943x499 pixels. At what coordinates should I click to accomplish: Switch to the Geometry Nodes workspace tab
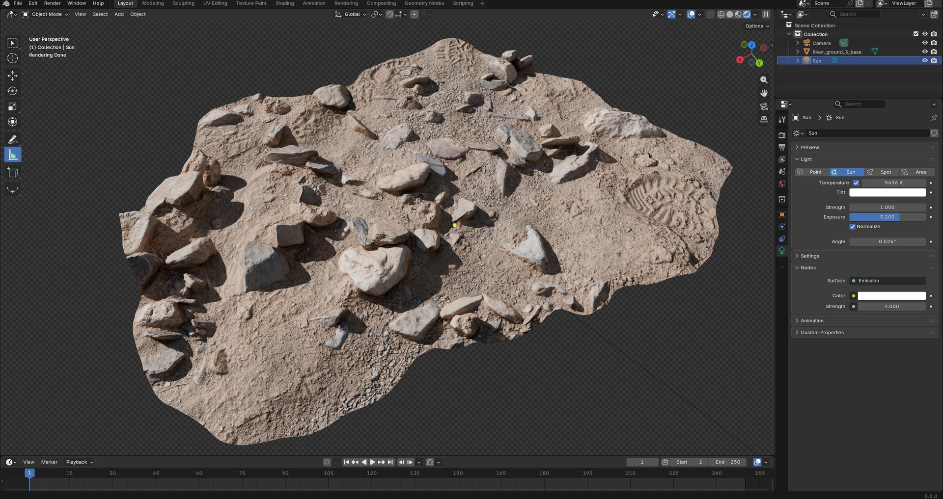[424, 3]
